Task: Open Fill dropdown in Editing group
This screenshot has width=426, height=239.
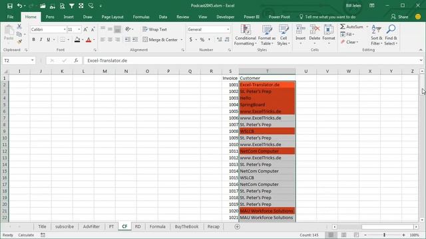Action: coord(347,35)
